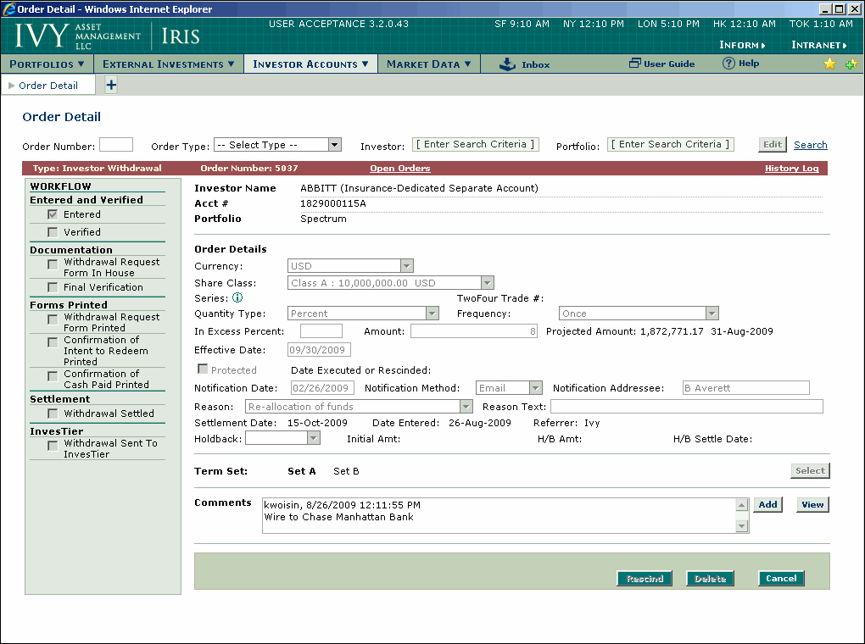Open the Market Data menu
This screenshot has height=644, width=865.
428,64
